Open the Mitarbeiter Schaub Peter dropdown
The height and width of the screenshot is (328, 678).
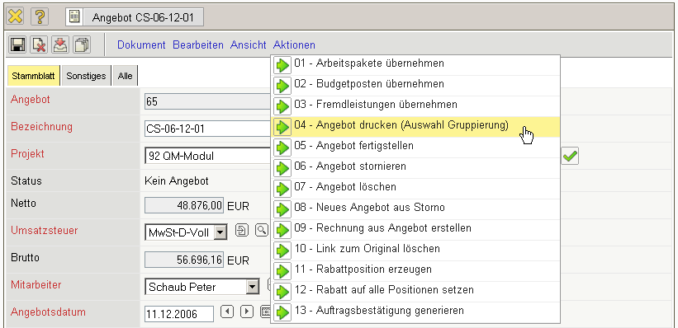pyautogui.click(x=252, y=287)
